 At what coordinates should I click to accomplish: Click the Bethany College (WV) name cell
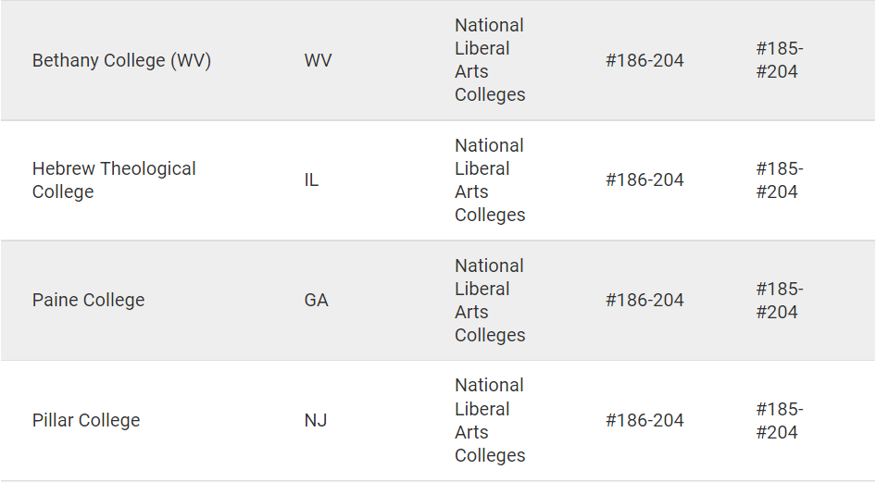(121, 60)
